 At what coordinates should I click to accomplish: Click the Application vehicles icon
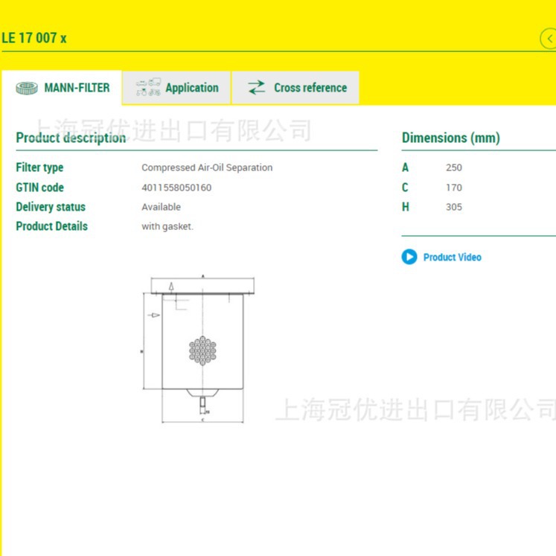[148, 87]
